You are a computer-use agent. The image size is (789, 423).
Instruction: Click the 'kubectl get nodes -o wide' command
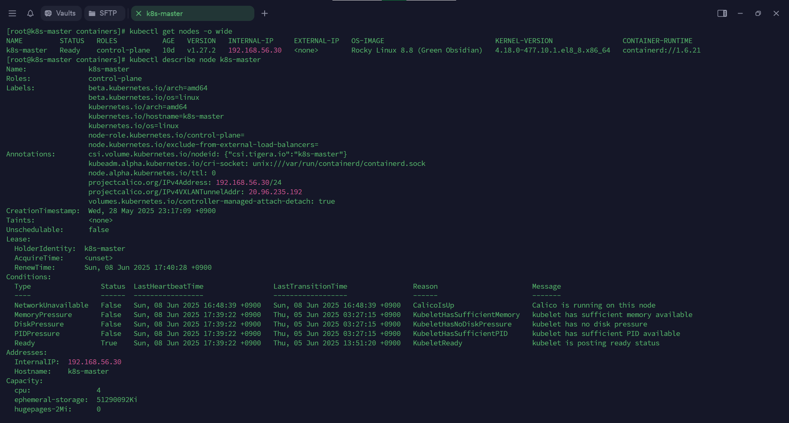pyautogui.click(x=181, y=31)
